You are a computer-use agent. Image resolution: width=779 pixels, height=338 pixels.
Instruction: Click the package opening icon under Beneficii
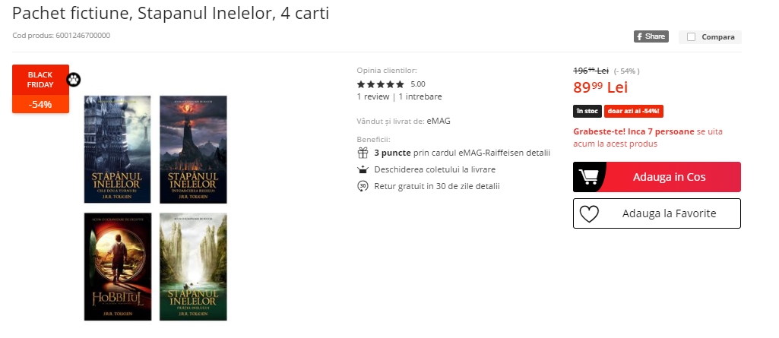pyautogui.click(x=363, y=169)
